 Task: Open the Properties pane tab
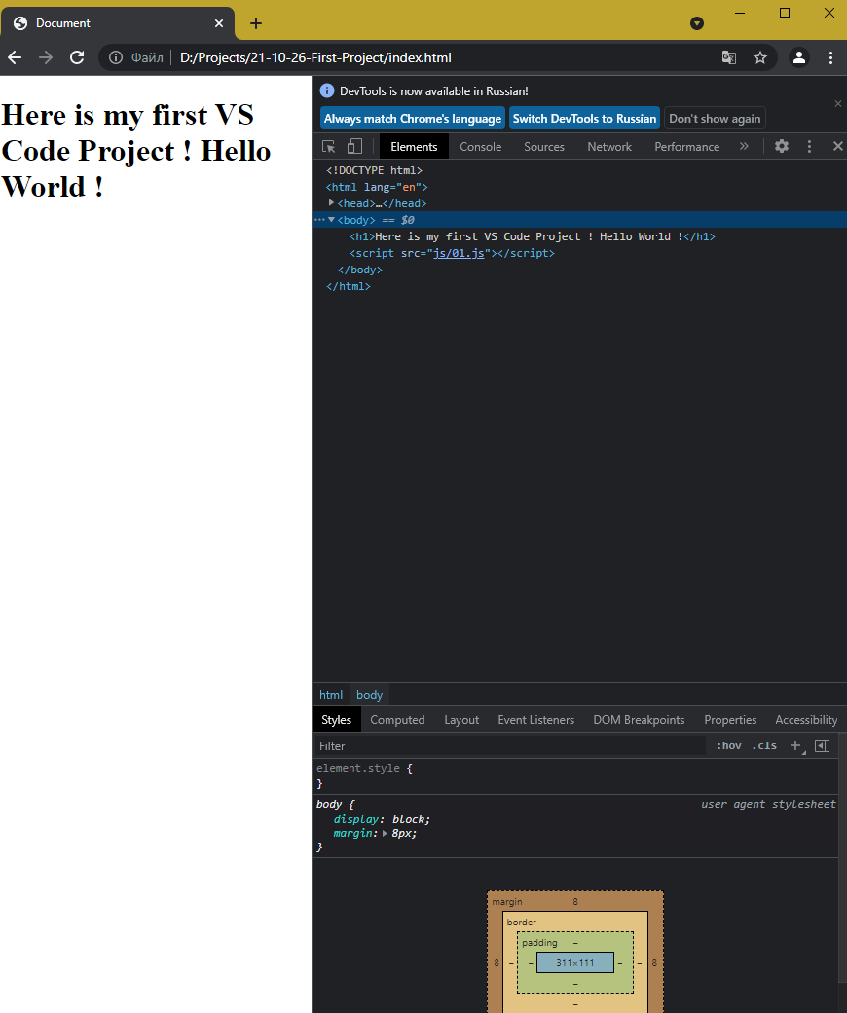click(x=730, y=720)
